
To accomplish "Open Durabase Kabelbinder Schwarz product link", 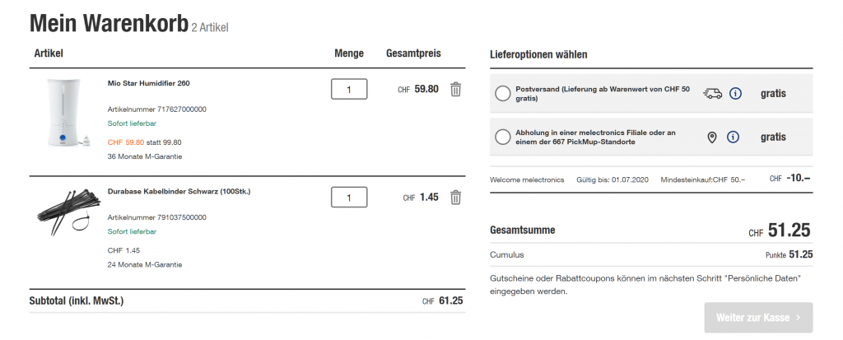I will [x=179, y=192].
